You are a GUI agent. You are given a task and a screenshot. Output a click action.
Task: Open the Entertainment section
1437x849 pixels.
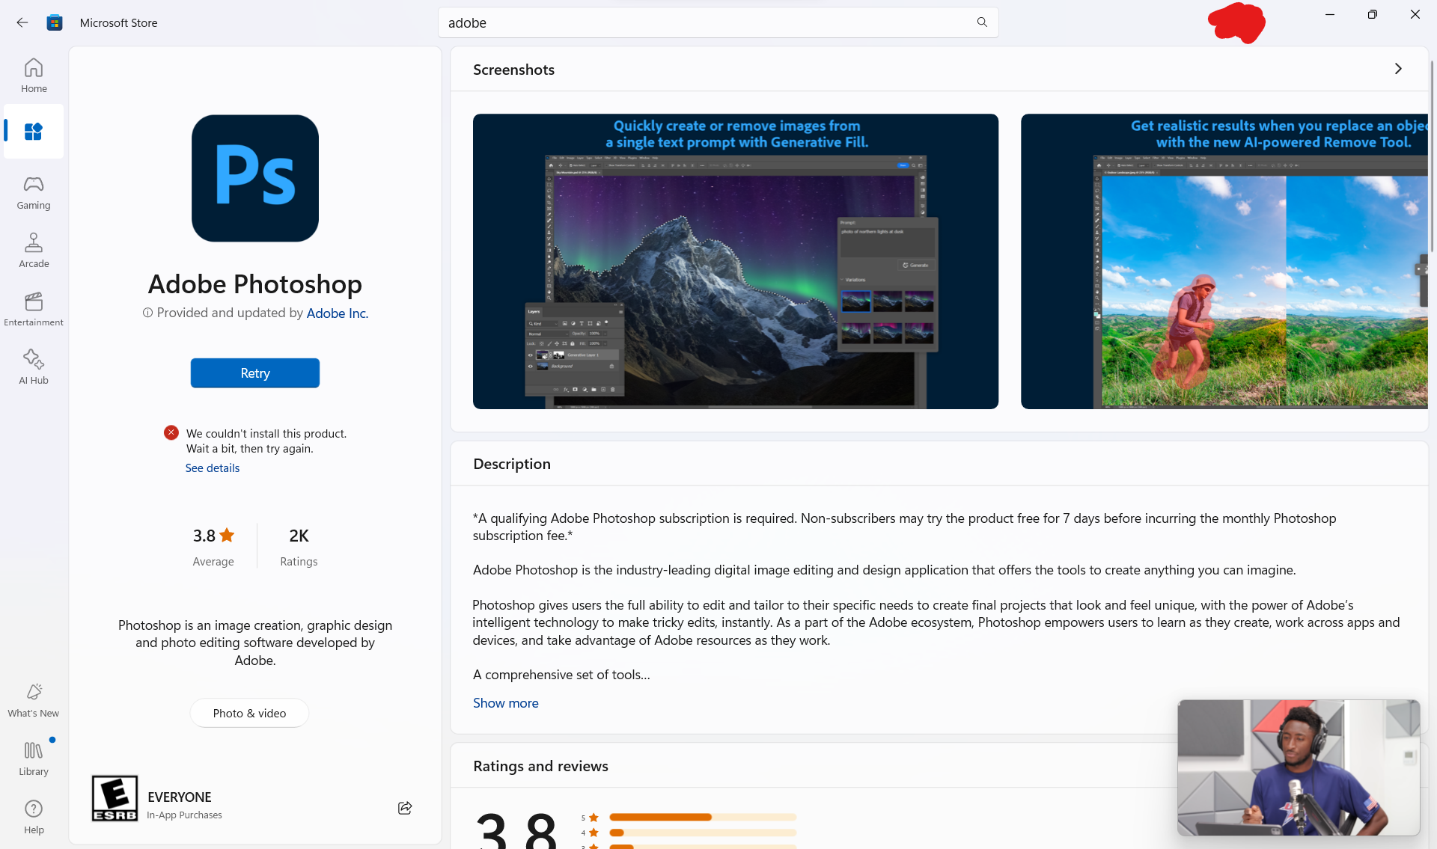[34, 308]
